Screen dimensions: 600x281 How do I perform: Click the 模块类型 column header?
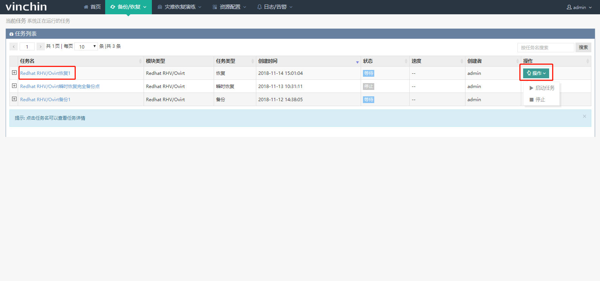click(179, 61)
